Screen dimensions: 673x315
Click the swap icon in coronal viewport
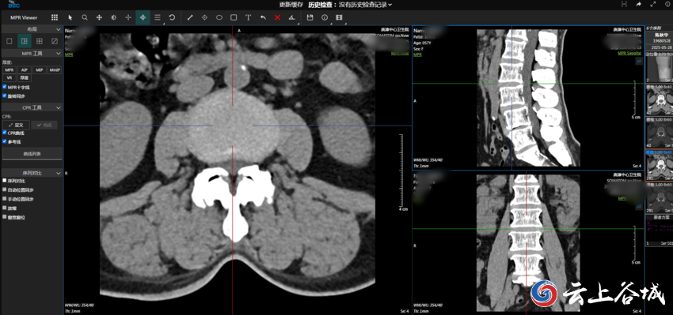639,207
